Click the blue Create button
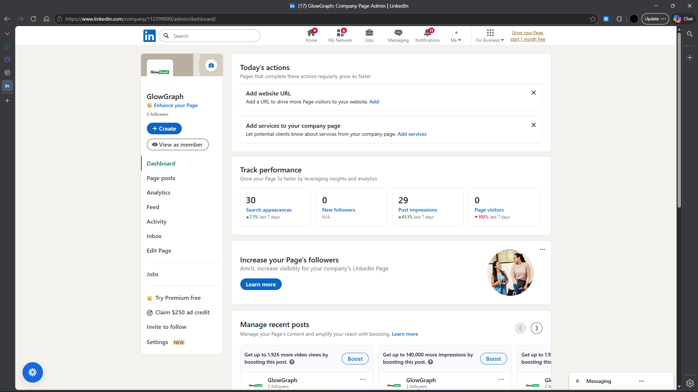 point(164,128)
